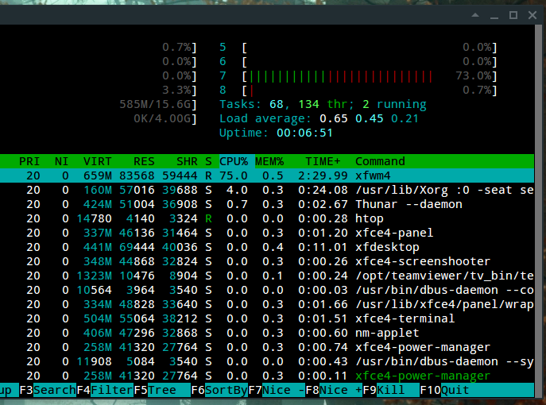Click Quit to exit htop
Viewport: 546px width, 405px height.
pos(455,391)
